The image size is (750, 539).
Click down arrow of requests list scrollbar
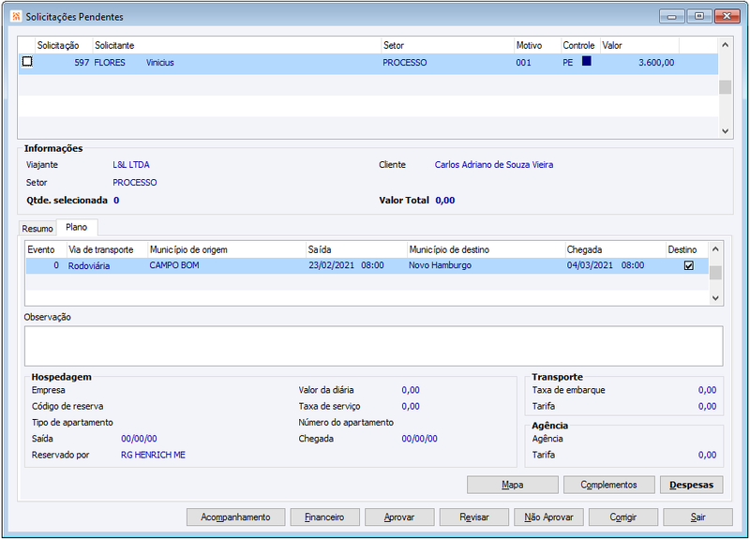[725, 131]
